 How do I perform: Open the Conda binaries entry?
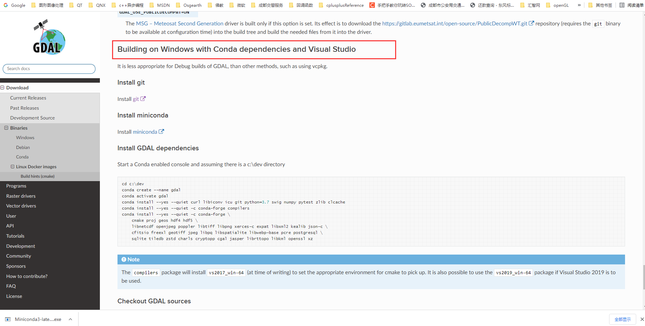[x=22, y=157]
